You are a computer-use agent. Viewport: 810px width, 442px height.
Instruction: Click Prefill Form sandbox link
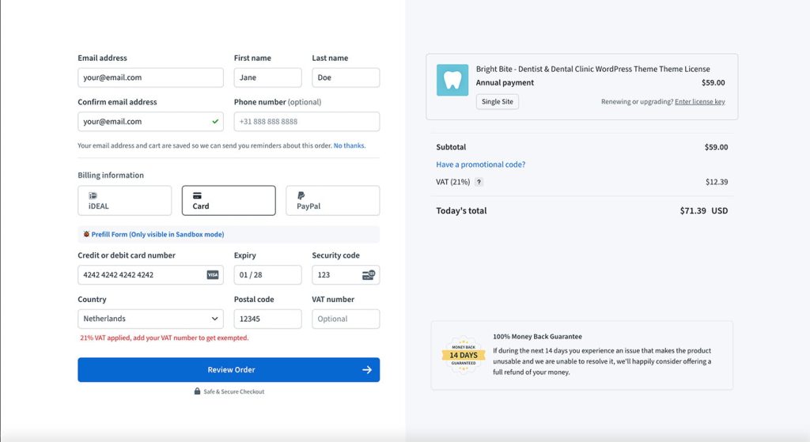158,234
